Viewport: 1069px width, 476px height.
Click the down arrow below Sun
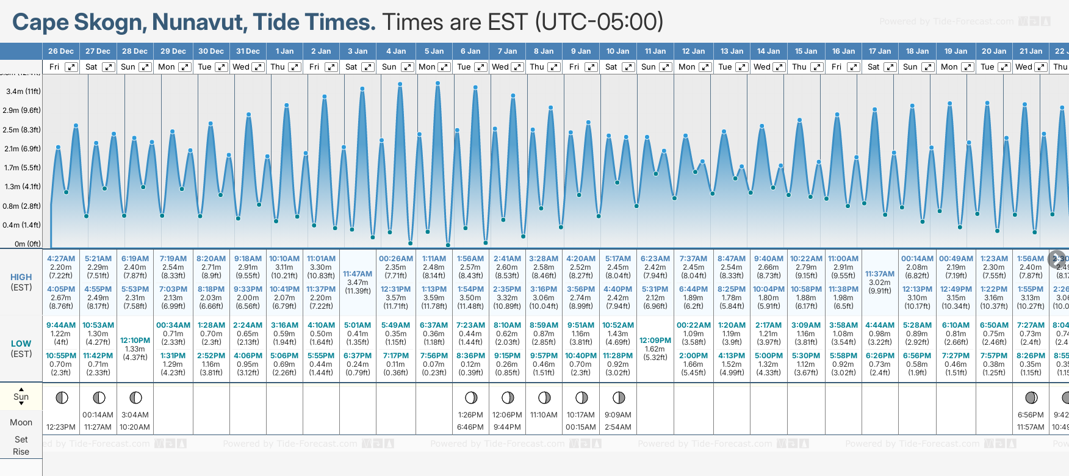pyautogui.click(x=21, y=403)
